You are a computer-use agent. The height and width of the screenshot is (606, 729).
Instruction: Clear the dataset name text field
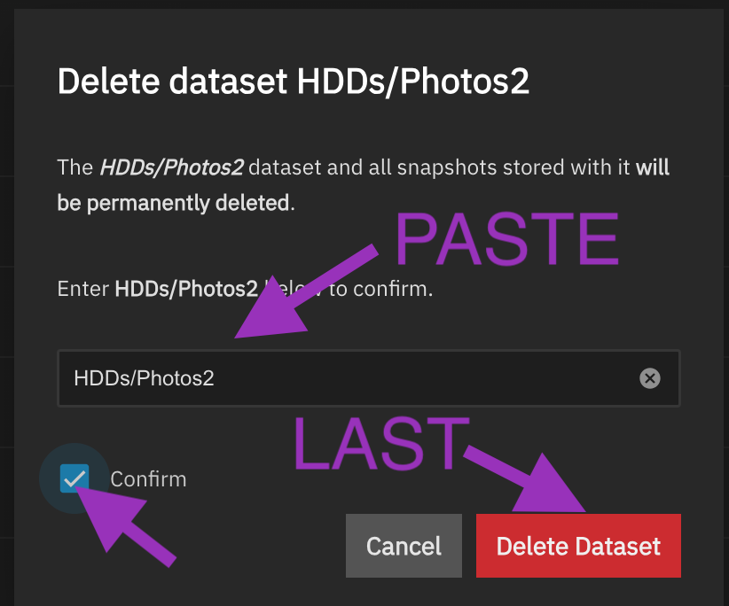[650, 378]
